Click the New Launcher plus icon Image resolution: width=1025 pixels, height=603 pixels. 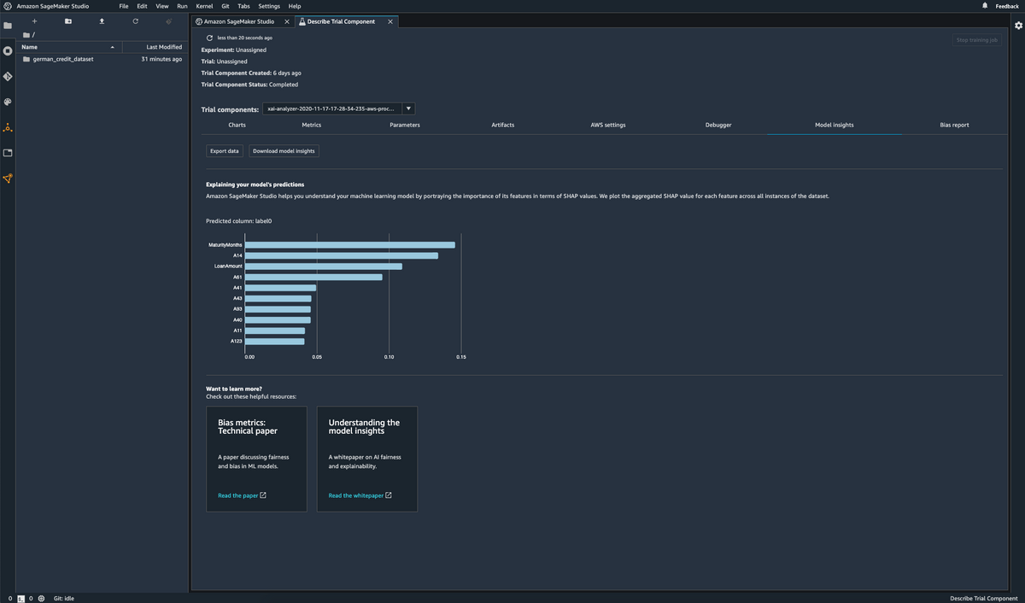(34, 20)
